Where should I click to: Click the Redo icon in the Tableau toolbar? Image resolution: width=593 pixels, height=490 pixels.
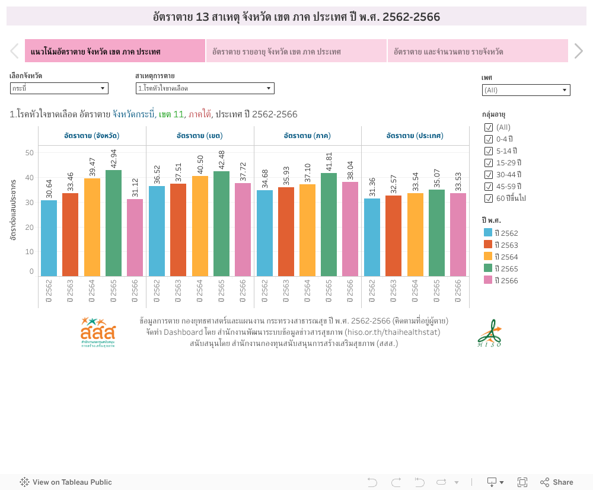[396, 482]
